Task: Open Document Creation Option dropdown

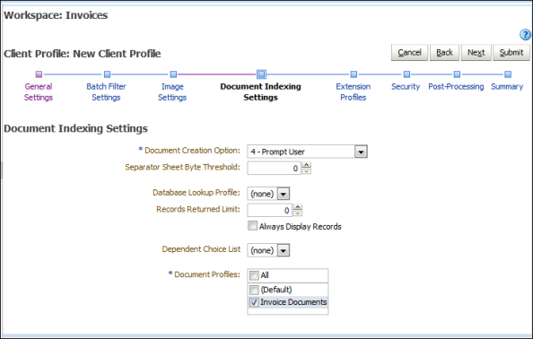Action: click(361, 152)
